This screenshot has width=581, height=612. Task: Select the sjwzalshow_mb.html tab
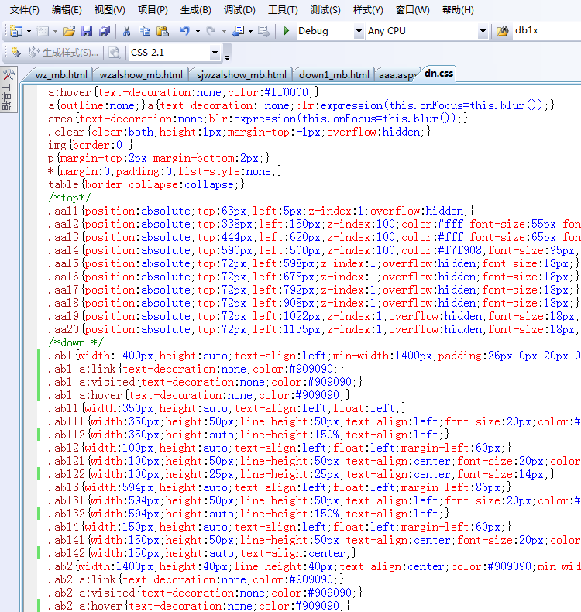coord(242,74)
